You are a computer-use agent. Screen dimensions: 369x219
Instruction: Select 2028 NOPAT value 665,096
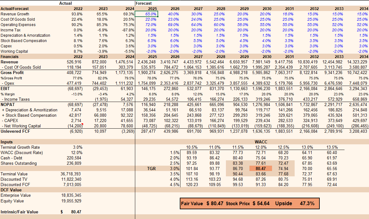tap(217, 105)
